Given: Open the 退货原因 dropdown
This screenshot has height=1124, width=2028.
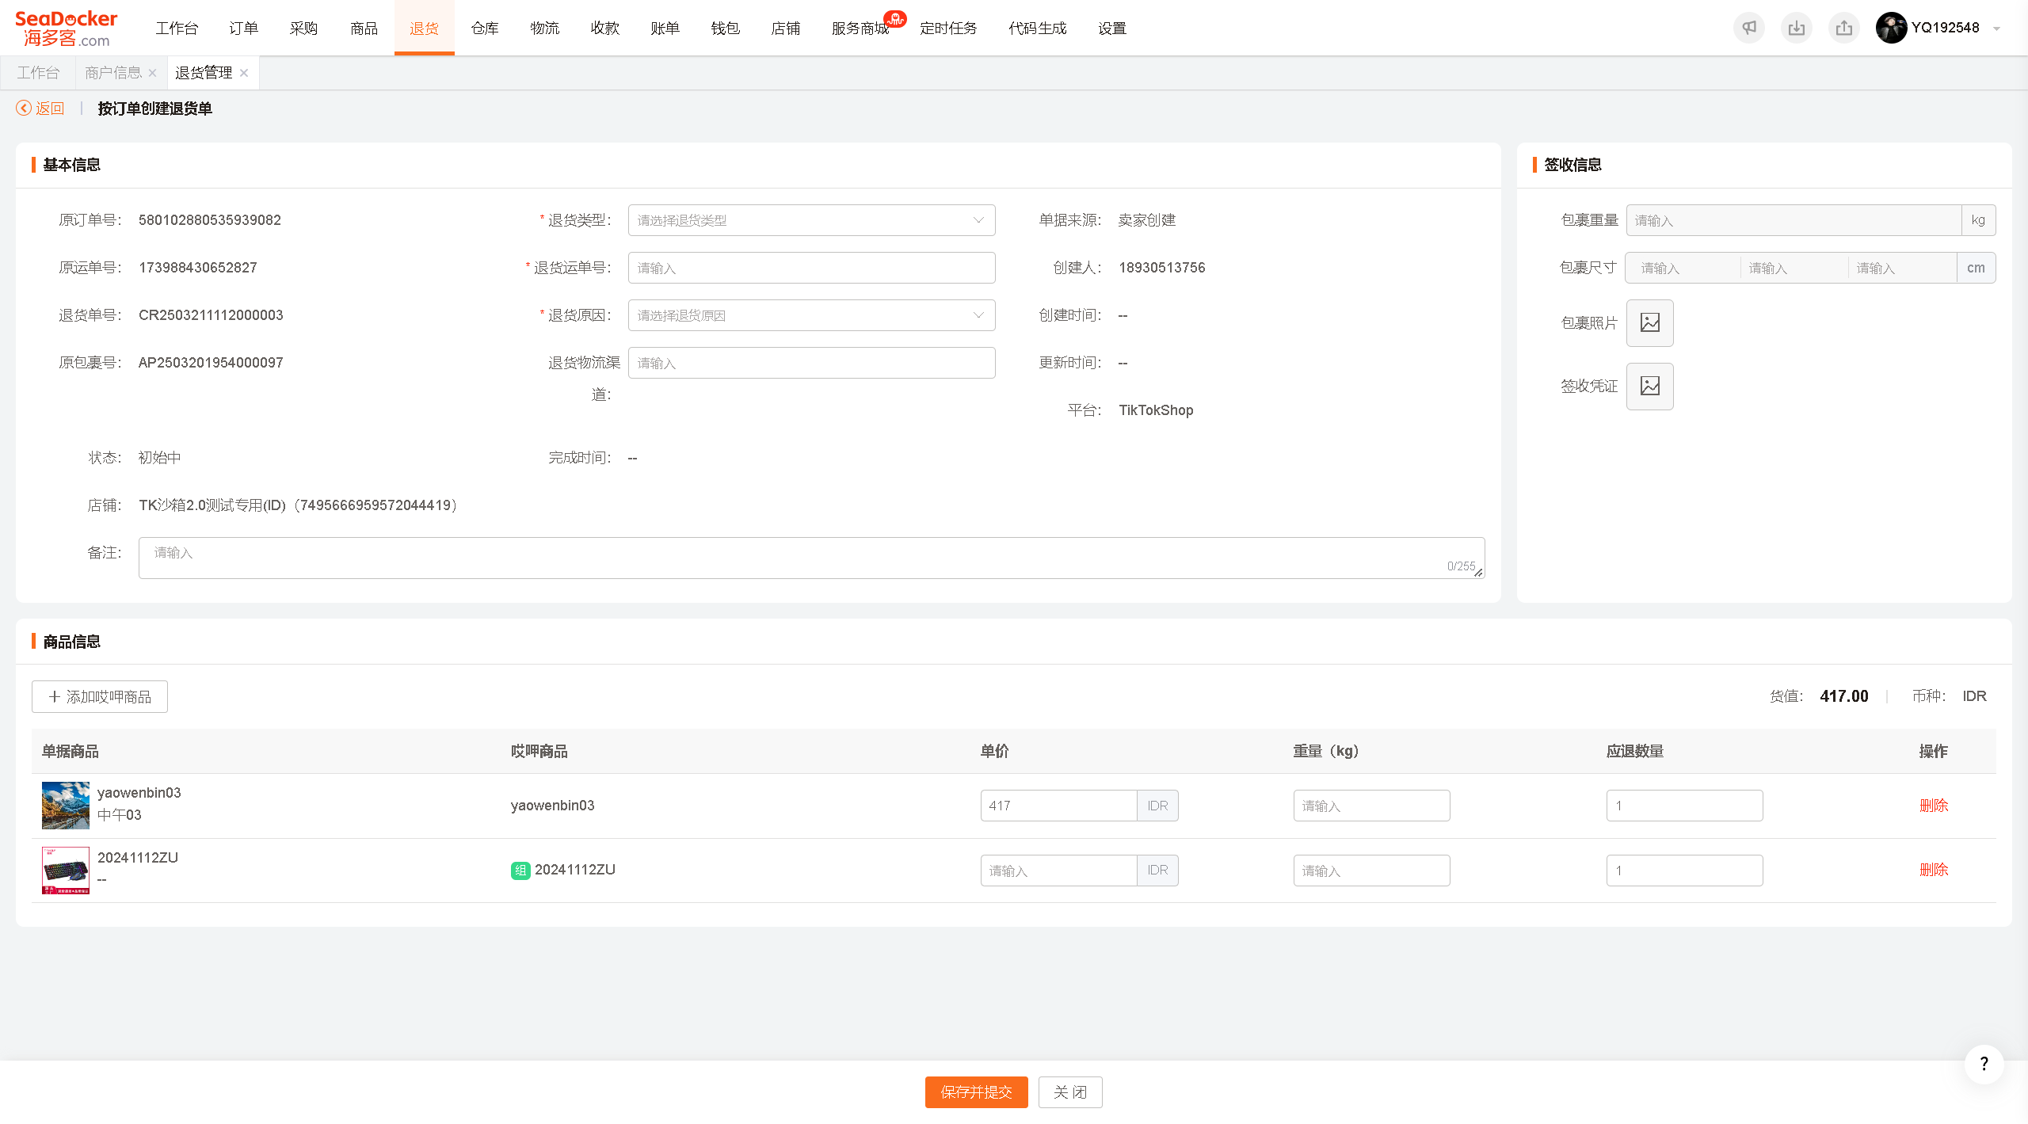Looking at the screenshot, I should click(x=811, y=315).
